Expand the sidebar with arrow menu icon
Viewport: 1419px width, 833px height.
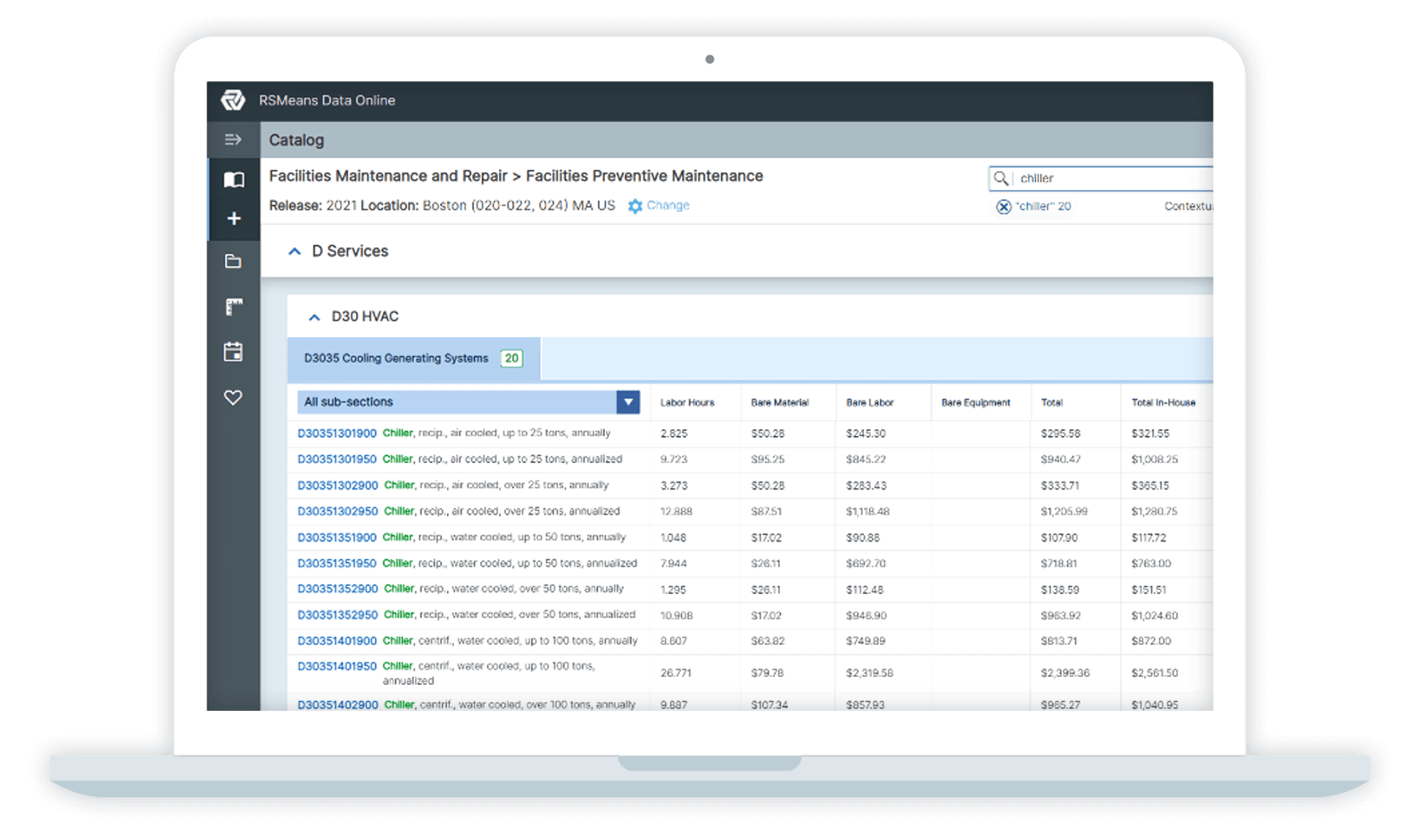pos(233,139)
